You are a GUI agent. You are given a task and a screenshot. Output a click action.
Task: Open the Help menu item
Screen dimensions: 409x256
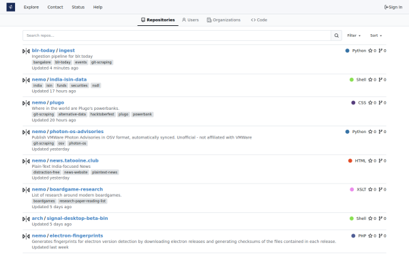(97, 7)
